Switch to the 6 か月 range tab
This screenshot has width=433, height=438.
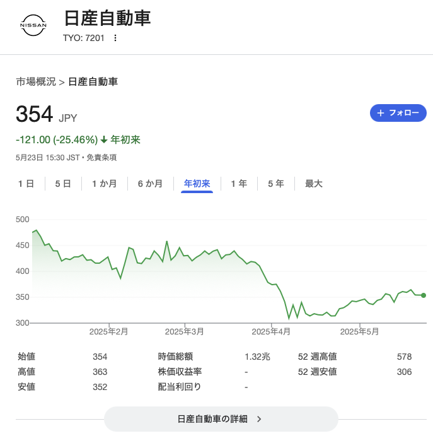[151, 184]
